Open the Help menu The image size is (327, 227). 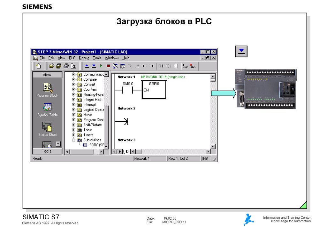coord(126,58)
